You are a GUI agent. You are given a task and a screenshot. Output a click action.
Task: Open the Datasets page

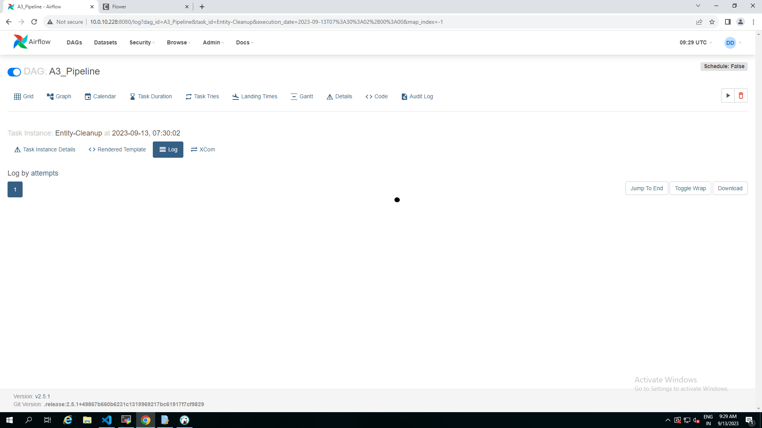tap(105, 42)
